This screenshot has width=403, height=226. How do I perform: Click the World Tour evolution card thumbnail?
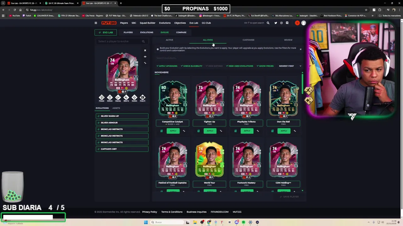[x=209, y=160]
